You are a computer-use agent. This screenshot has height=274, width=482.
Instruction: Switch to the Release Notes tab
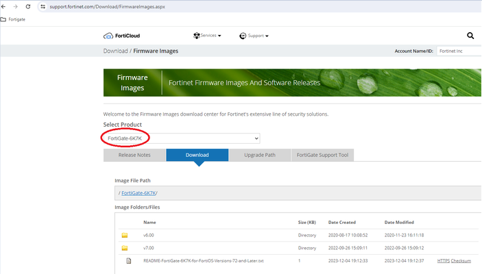tap(134, 155)
